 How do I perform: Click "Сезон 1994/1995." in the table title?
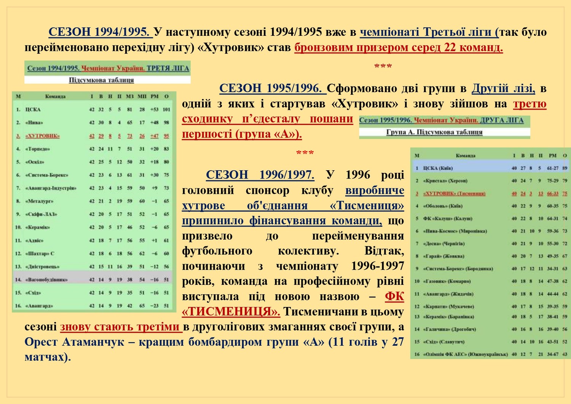coord(53,68)
